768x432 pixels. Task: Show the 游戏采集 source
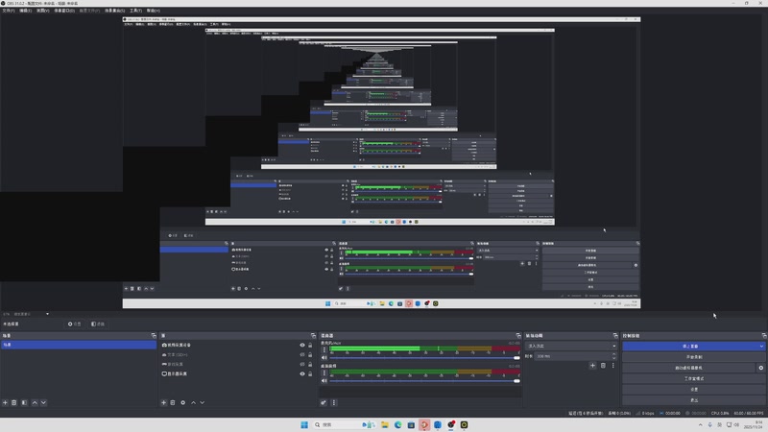click(x=302, y=364)
